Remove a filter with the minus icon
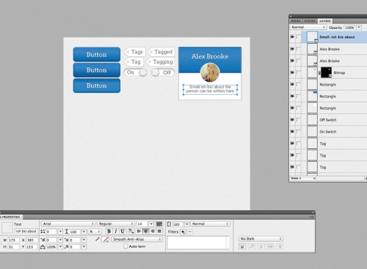Viewport: 367px width, 269px height. [x=190, y=232]
